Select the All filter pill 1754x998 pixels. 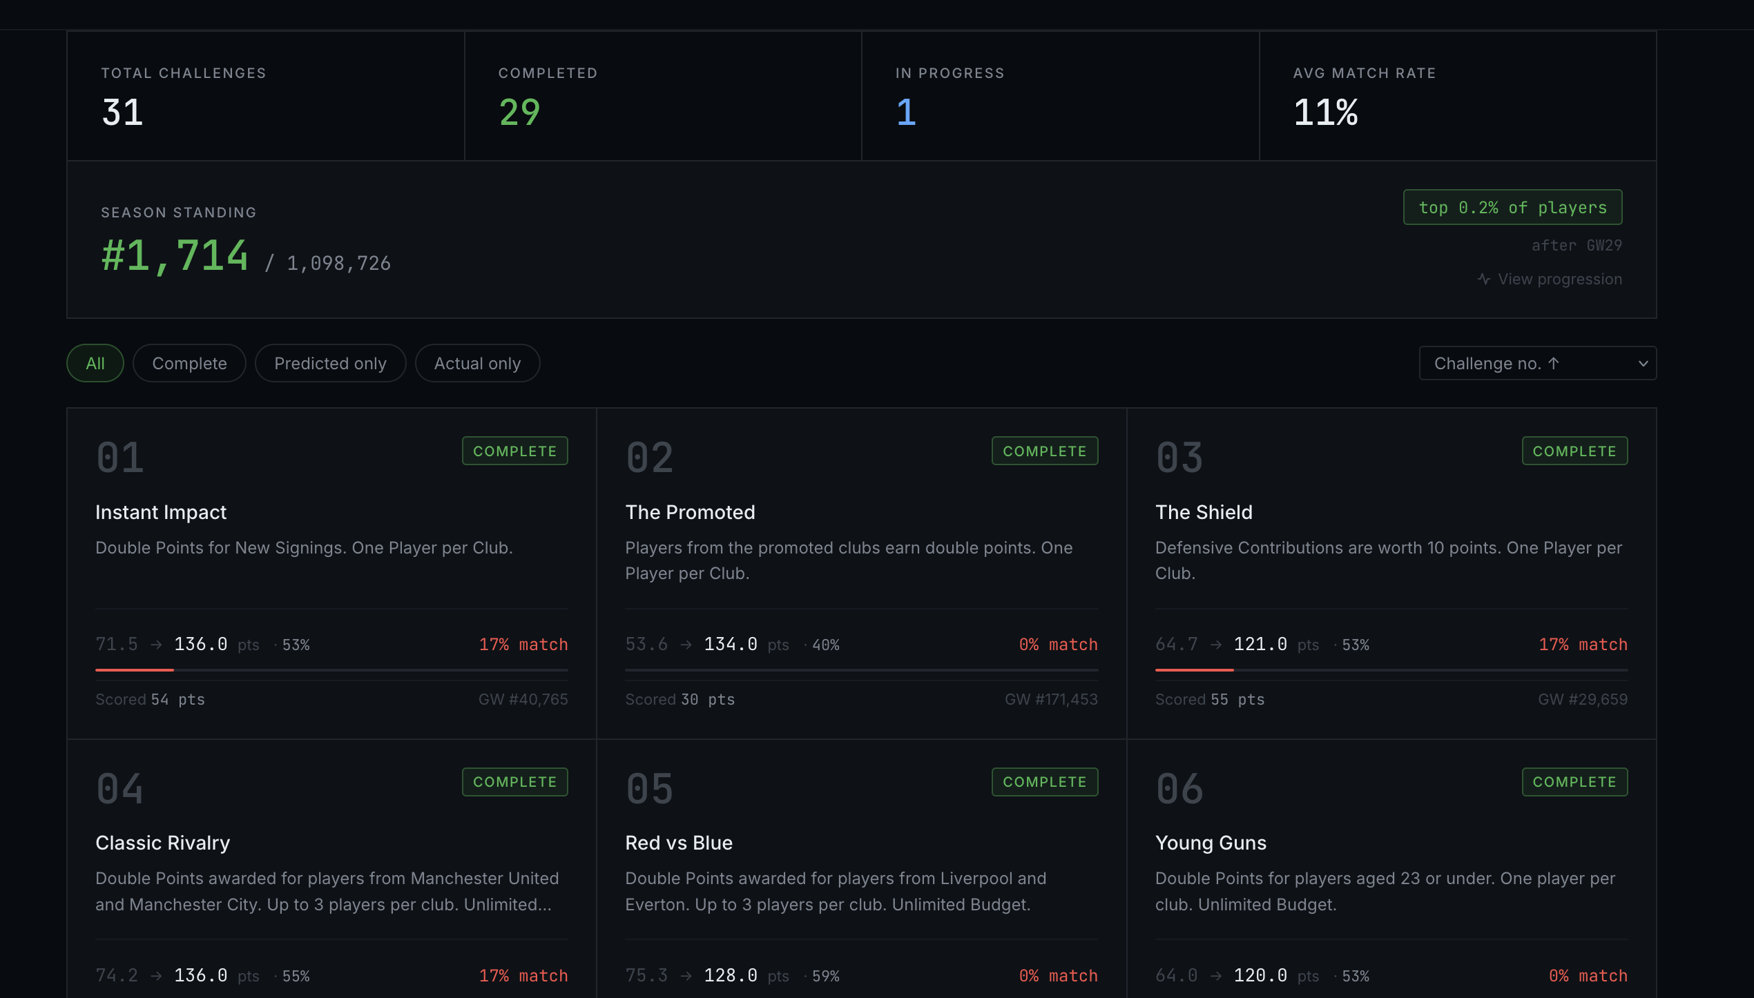[95, 363]
